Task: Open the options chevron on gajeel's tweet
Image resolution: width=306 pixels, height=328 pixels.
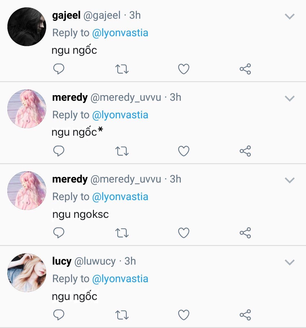Action: [x=290, y=16]
